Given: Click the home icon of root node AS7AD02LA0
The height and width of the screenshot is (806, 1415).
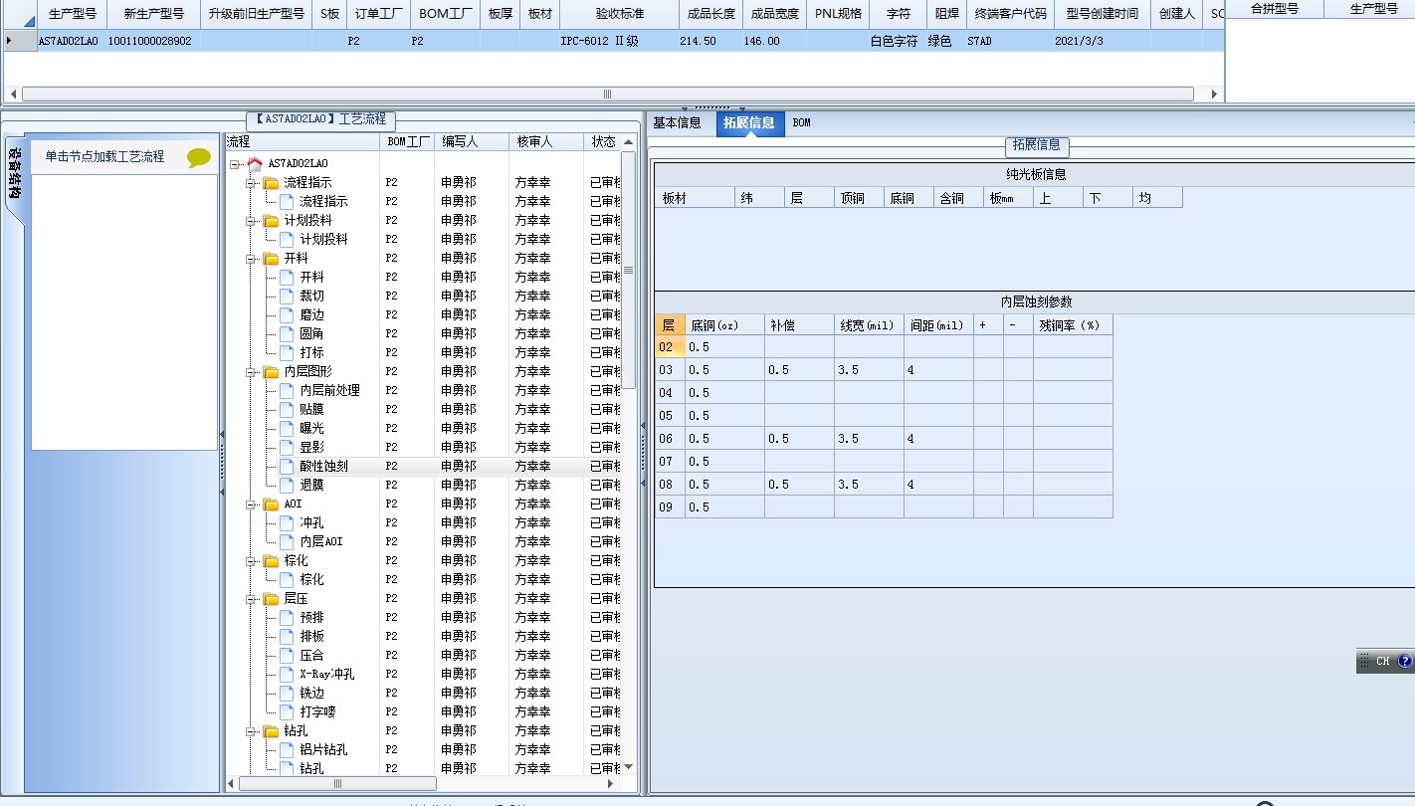Looking at the screenshot, I should (255, 163).
